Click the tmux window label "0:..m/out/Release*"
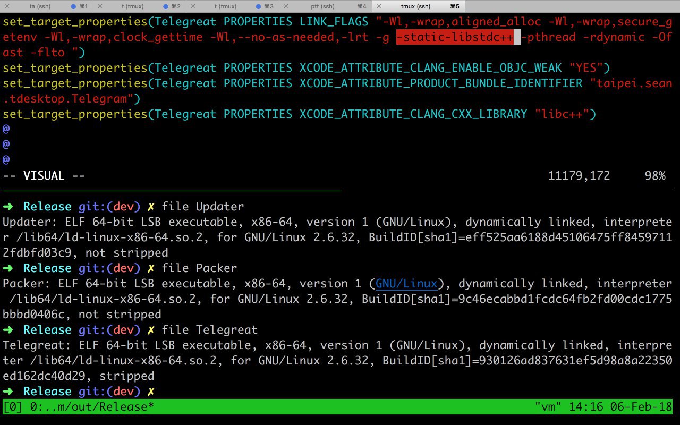 [x=92, y=407]
